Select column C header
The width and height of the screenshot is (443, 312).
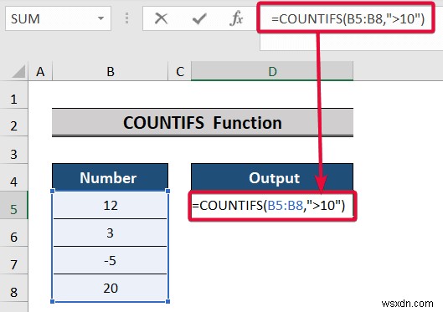coord(180,71)
